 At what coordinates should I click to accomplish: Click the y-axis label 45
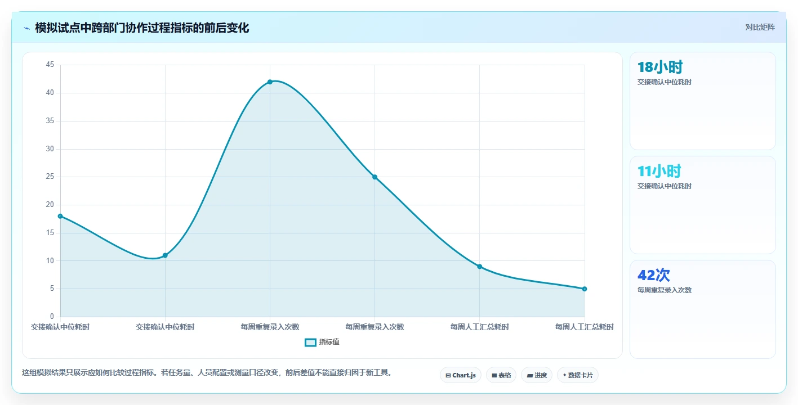(50, 65)
